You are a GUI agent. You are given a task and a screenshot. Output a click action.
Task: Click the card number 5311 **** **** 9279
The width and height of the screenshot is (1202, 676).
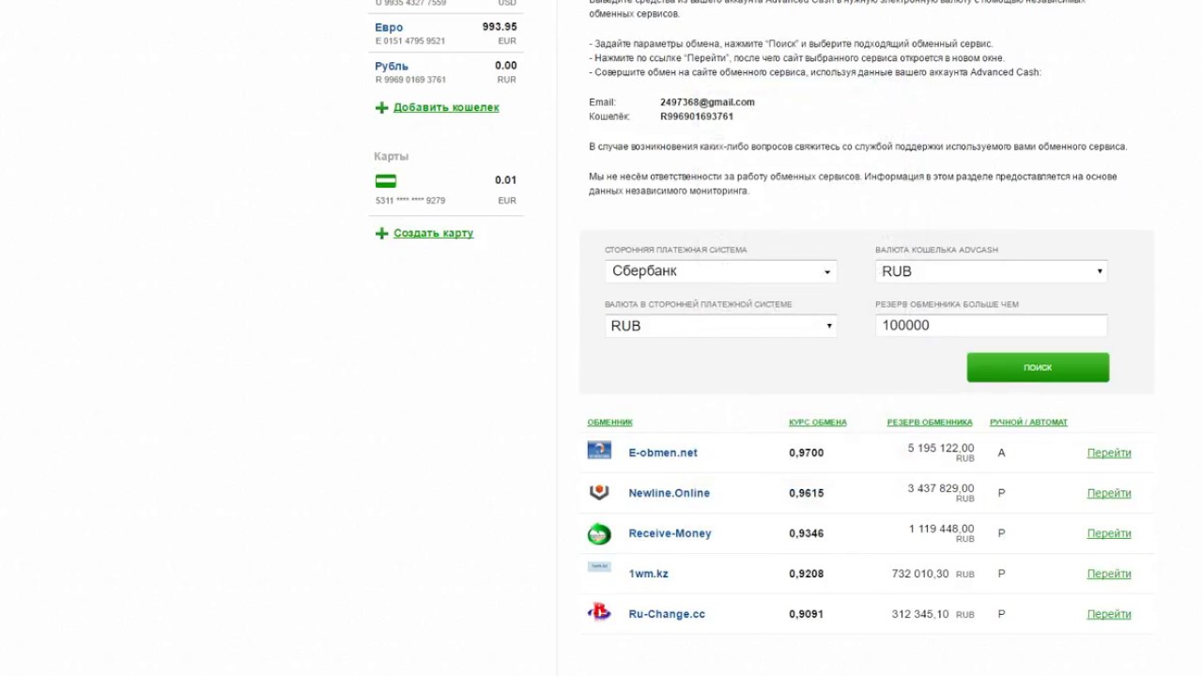click(410, 201)
